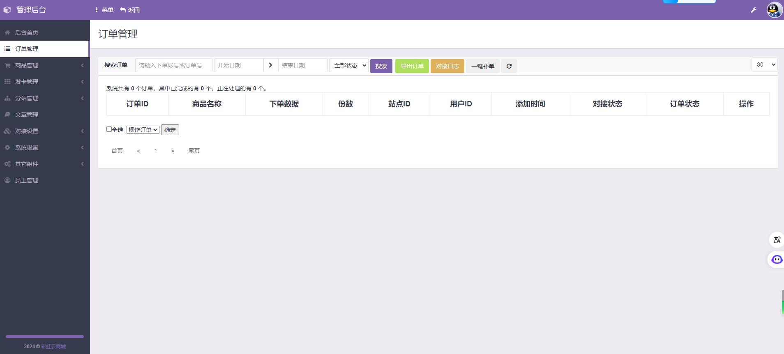Click the refresh icon button in search bar

pos(509,66)
